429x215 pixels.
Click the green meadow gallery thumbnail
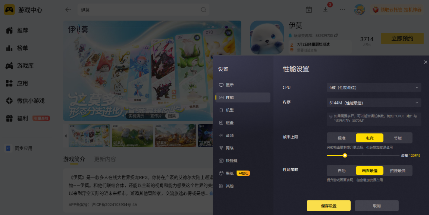tap(132, 135)
